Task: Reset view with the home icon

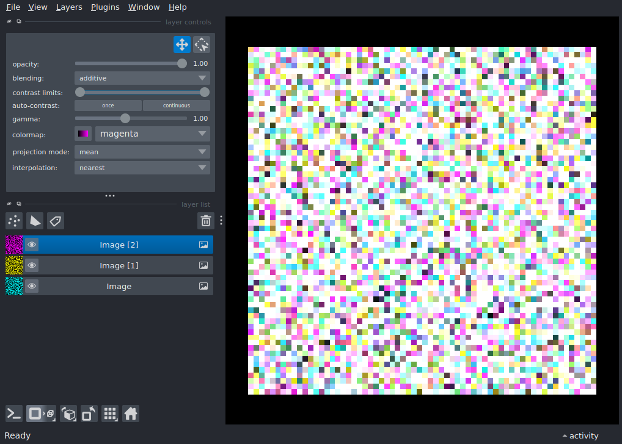Action: click(131, 414)
